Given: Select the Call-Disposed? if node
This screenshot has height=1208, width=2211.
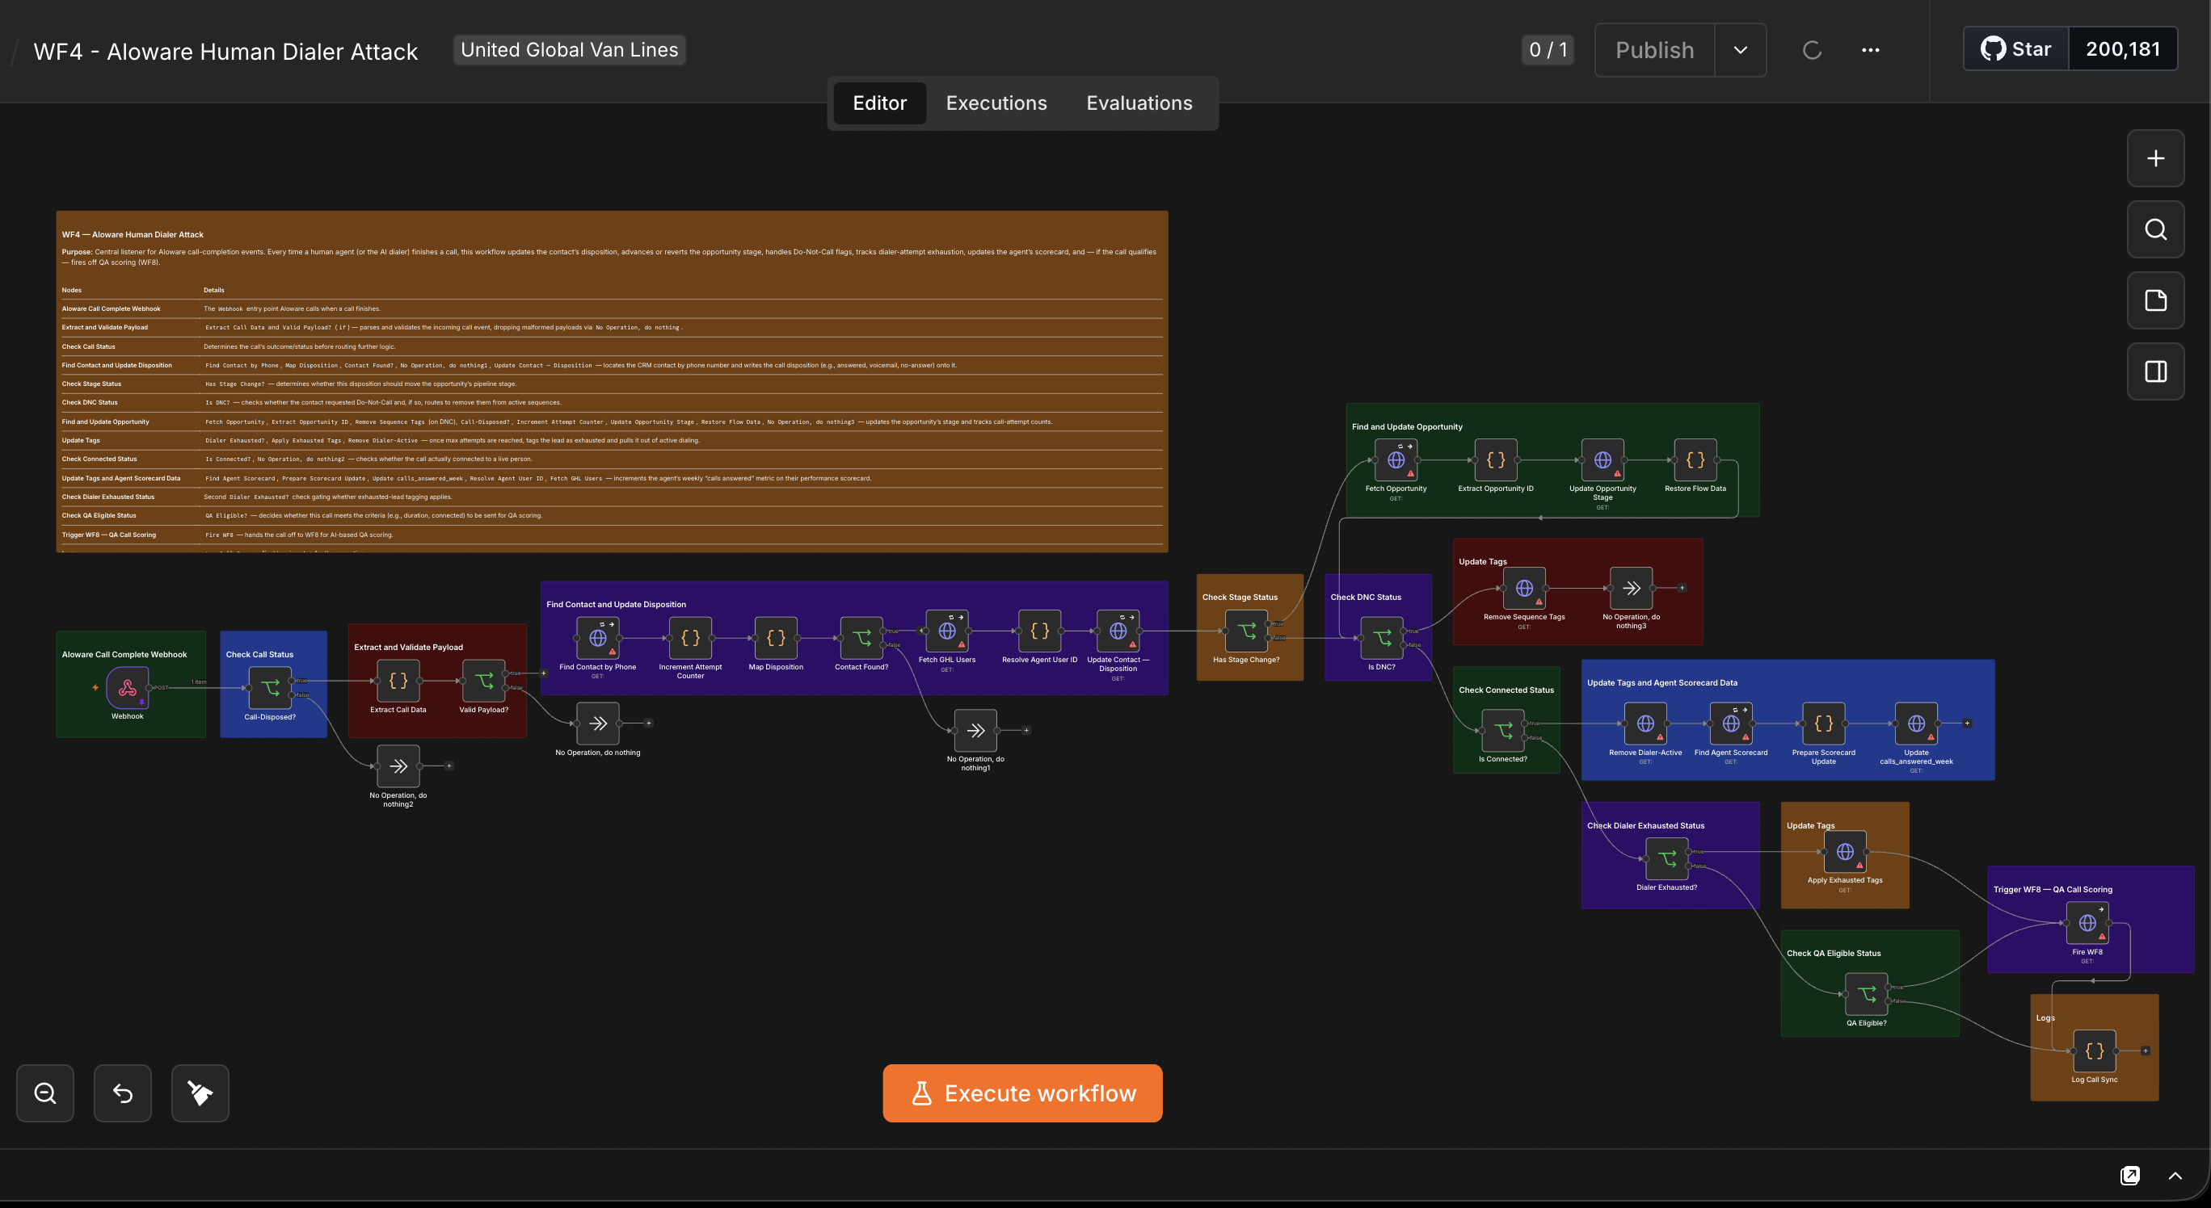Looking at the screenshot, I should pos(270,688).
